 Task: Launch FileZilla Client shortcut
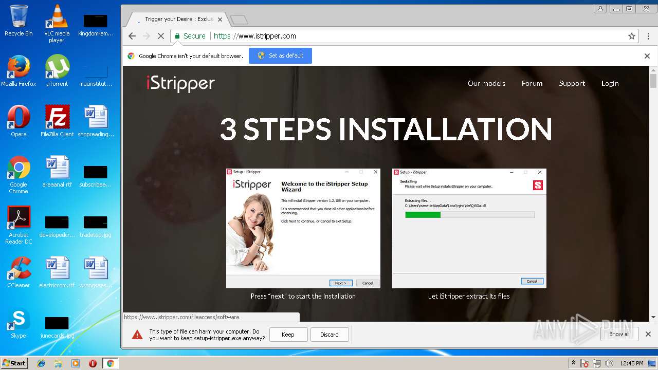pyautogui.click(x=57, y=121)
